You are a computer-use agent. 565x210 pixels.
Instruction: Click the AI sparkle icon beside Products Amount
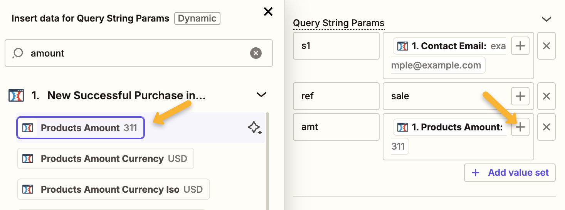pyautogui.click(x=255, y=128)
